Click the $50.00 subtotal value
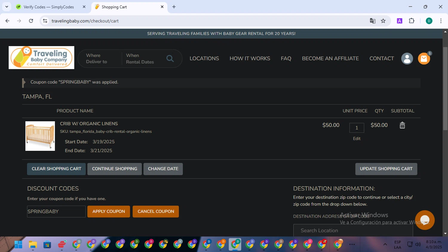Viewport: 448px width, 252px height. tap(379, 125)
